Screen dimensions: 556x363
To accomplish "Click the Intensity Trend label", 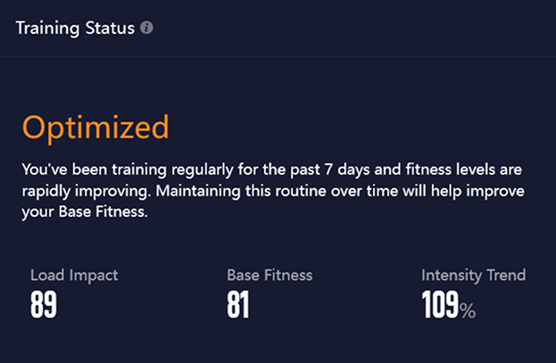I will [473, 275].
